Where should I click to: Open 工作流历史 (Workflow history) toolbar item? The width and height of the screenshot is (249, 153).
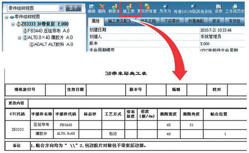click(x=237, y=8)
